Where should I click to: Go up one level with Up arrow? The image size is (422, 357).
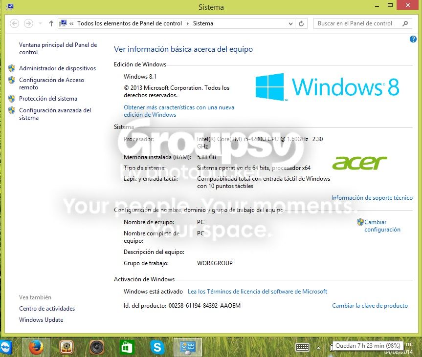pos(51,23)
